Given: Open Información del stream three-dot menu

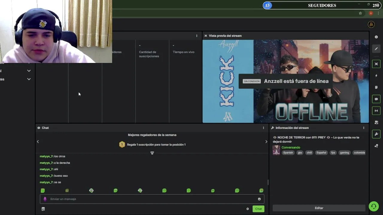Looking at the screenshot, I should 364,128.
